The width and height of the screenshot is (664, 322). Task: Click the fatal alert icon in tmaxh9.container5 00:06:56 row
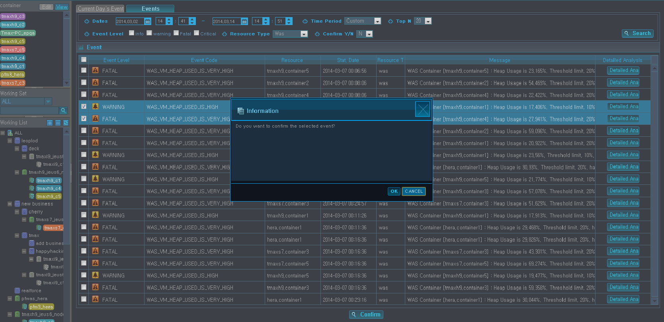[x=95, y=70]
